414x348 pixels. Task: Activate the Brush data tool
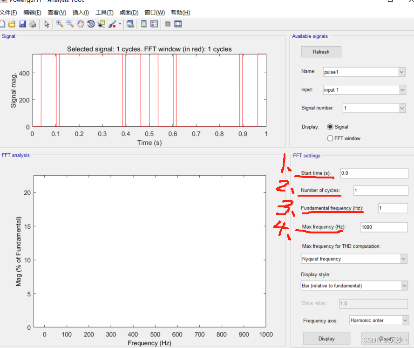(x=112, y=24)
